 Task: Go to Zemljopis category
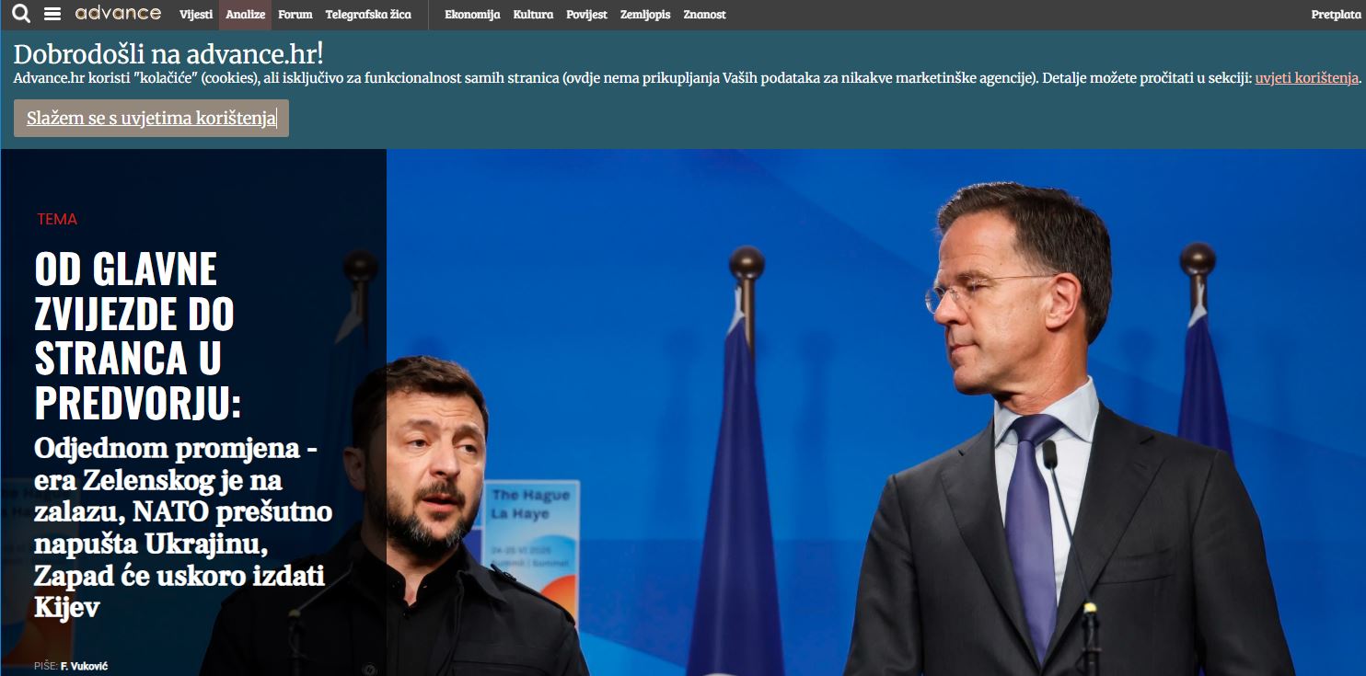point(645,15)
